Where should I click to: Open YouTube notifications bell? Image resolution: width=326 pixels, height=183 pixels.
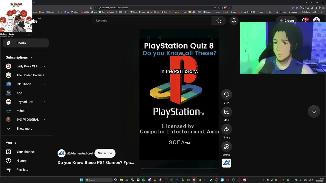point(304,21)
